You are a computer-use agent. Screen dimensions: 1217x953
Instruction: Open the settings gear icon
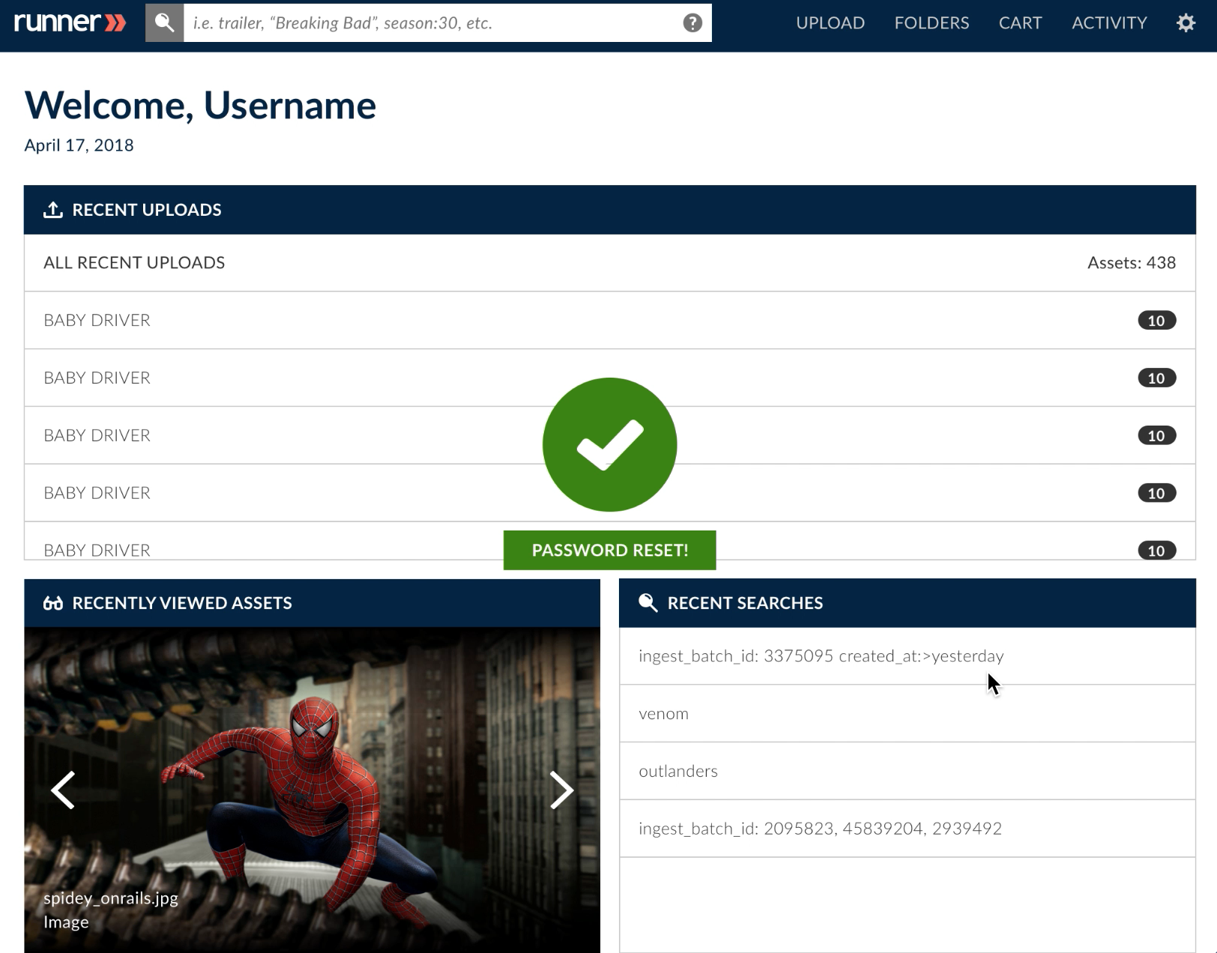tap(1186, 22)
